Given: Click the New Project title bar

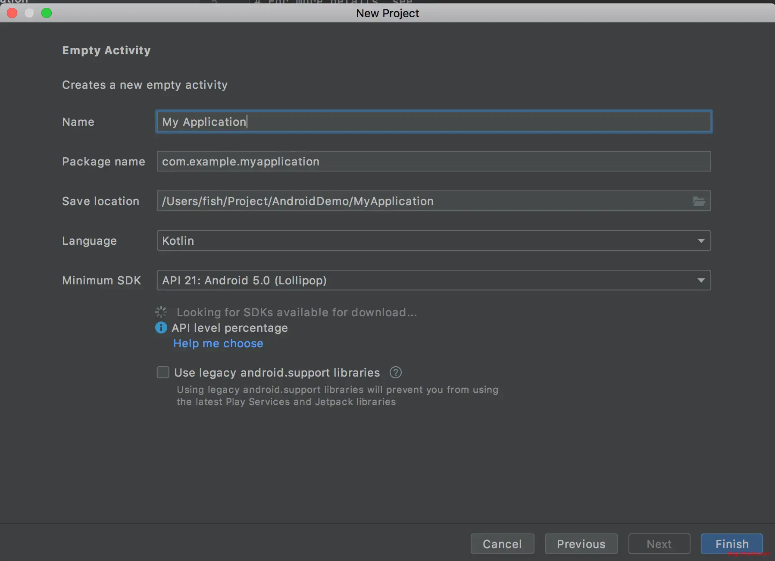Looking at the screenshot, I should [x=387, y=13].
